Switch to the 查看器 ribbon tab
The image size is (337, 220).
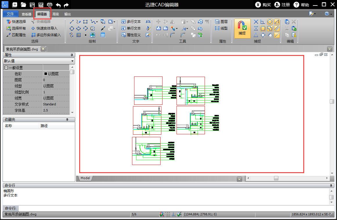click(26, 14)
